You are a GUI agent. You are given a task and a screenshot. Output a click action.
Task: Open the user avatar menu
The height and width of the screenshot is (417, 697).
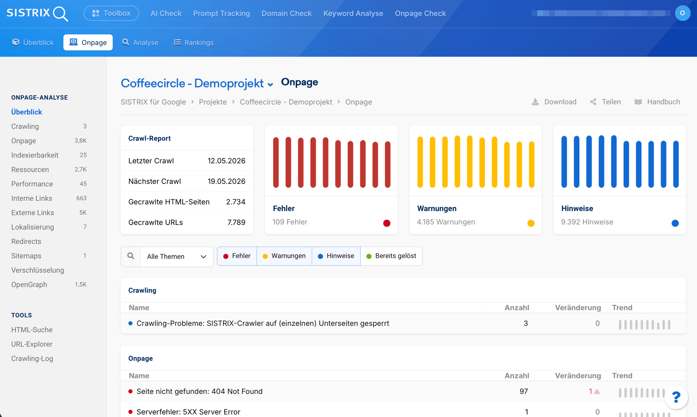click(x=682, y=13)
